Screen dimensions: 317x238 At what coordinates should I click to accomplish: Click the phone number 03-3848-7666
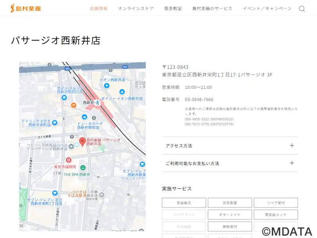[x=199, y=100]
